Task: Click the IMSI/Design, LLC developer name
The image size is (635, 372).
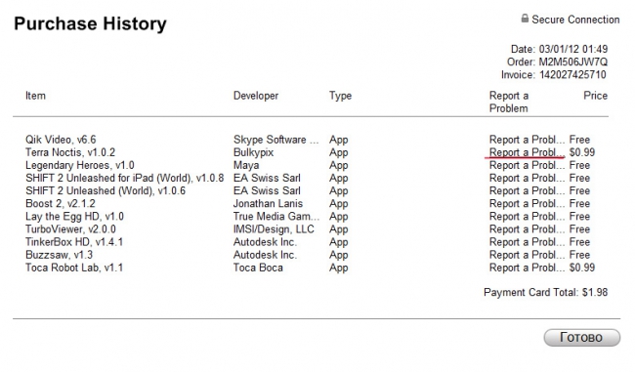Action: point(274,229)
